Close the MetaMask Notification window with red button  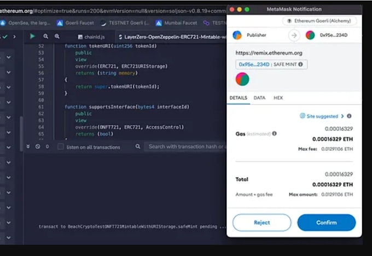tap(232, 9)
